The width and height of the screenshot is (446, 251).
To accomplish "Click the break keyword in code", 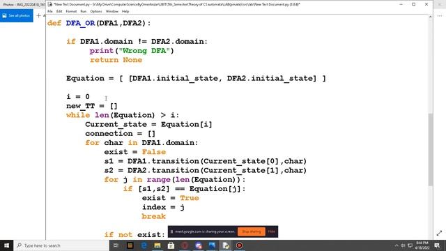I will coord(153,216).
